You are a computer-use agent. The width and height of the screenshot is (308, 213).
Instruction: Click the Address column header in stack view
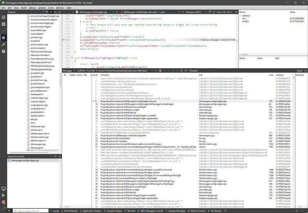[280, 75]
